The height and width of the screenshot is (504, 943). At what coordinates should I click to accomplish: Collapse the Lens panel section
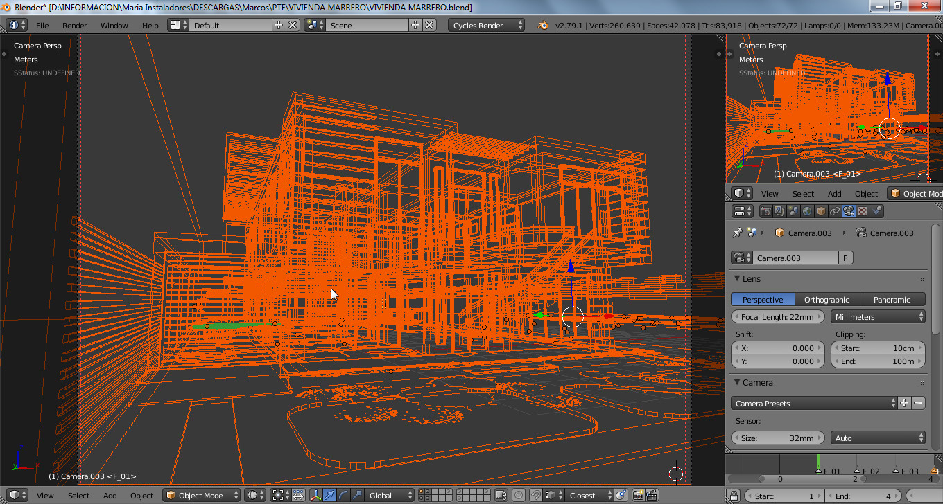click(x=738, y=279)
